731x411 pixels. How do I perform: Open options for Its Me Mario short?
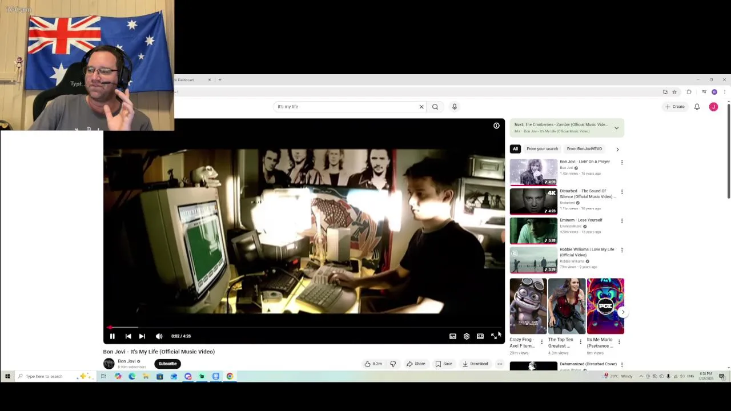[x=619, y=342]
